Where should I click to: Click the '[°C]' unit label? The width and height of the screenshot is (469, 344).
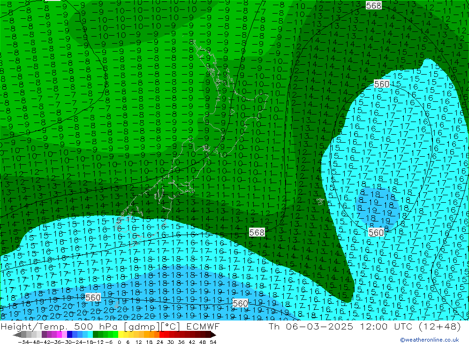(171, 327)
